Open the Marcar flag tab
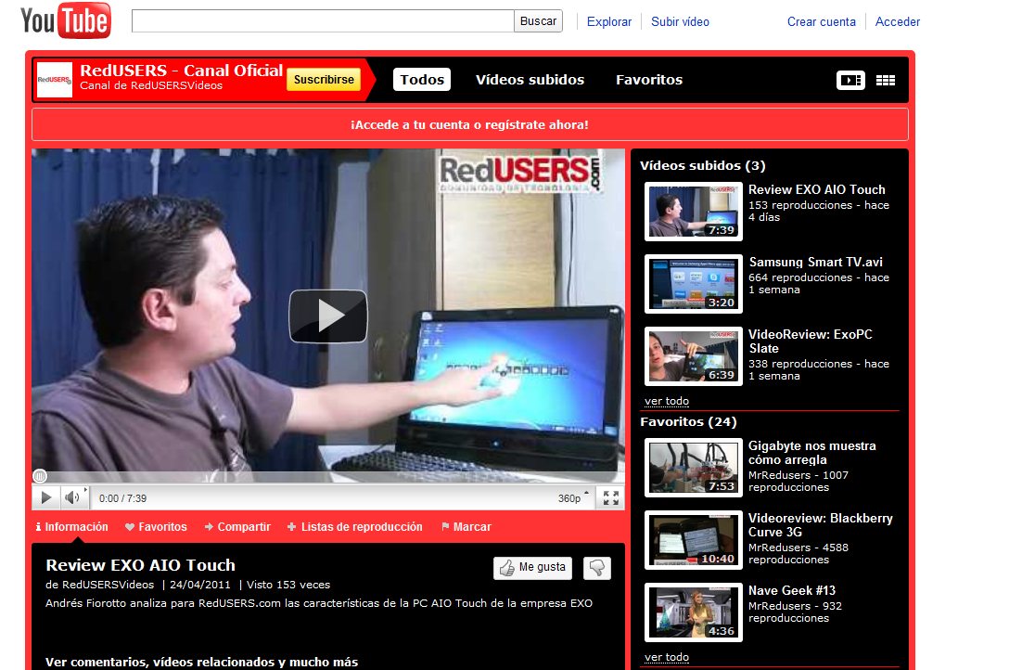 (466, 526)
